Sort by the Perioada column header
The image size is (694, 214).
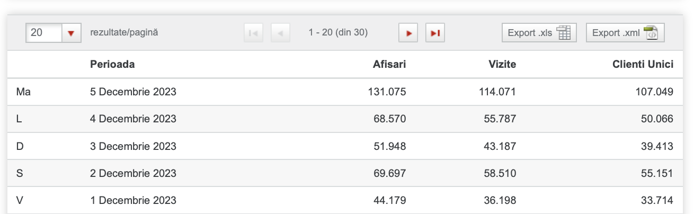tap(112, 65)
